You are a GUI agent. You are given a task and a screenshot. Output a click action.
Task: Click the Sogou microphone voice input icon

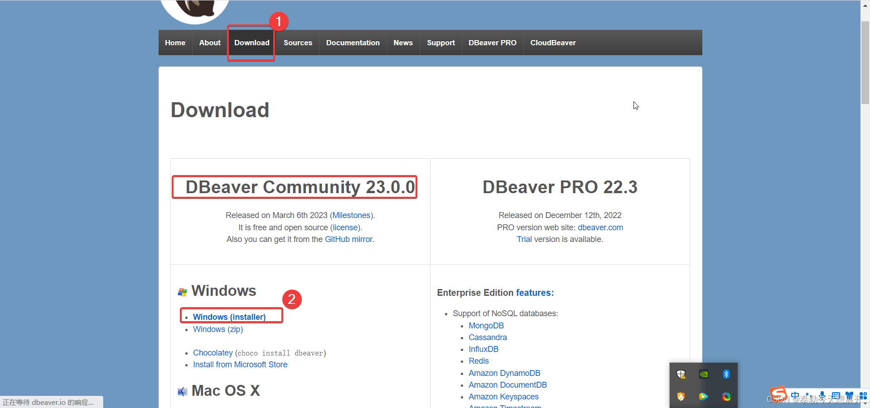[822, 395]
